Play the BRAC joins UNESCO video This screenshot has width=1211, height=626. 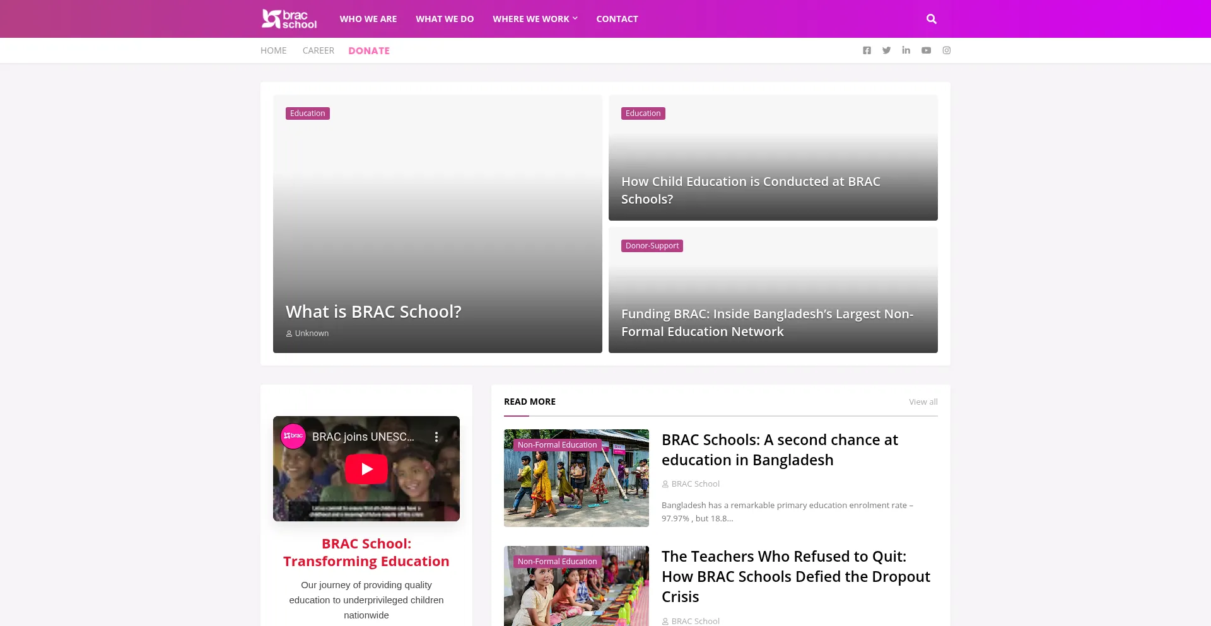[x=366, y=469]
